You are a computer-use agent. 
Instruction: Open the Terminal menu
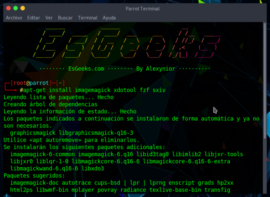click(88, 18)
